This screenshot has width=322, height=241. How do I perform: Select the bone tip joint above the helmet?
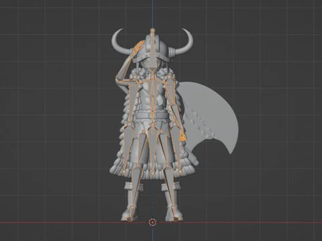pos(152,30)
